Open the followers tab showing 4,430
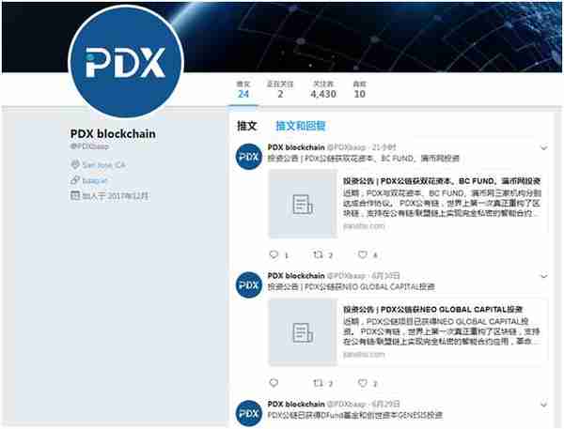The height and width of the screenshot is (429, 564). pos(323,89)
